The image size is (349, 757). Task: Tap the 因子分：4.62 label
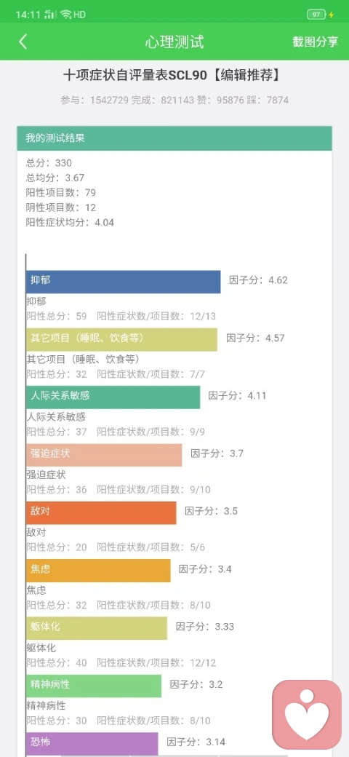tap(258, 280)
